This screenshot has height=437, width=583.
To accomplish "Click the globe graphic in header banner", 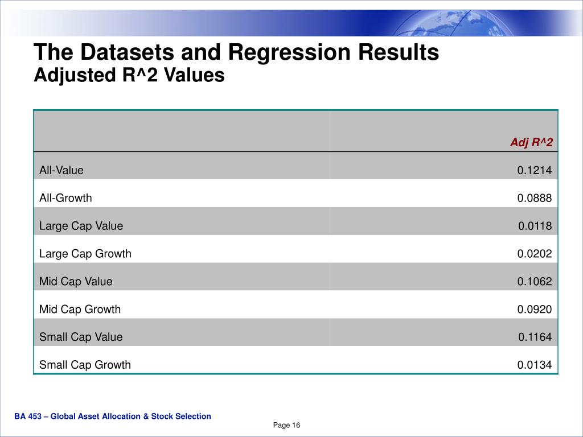I will (x=455, y=23).
